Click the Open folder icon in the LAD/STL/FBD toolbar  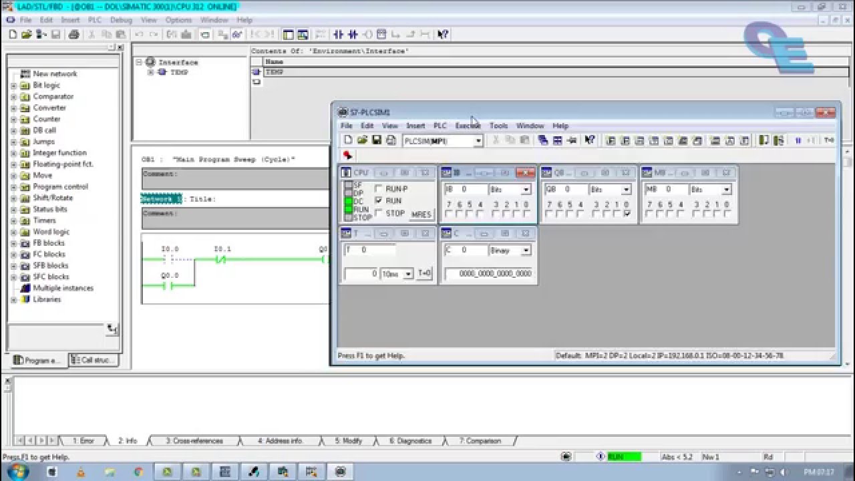27,35
